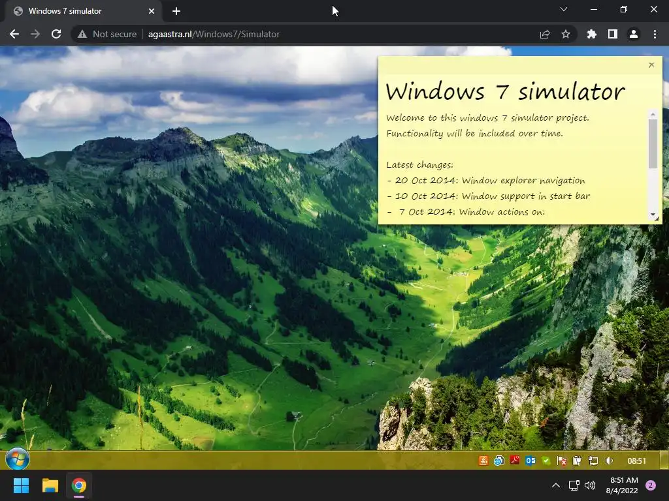Click the sticky note scroll-up arrow
This screenshot has width=669, height=501.
pyautogui.click(x=653, y=114)
